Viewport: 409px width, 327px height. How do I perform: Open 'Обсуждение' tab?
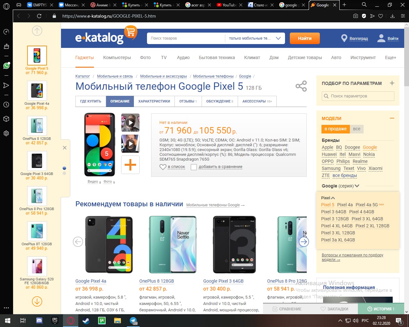(x=220, y=101)
